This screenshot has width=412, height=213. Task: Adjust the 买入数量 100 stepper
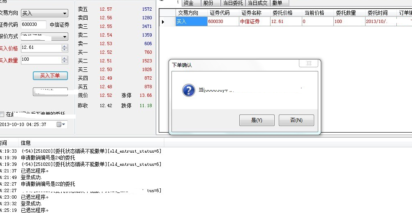point(65,60)
